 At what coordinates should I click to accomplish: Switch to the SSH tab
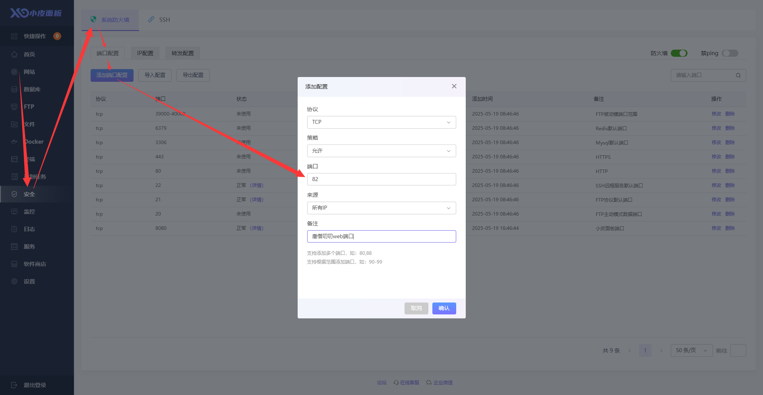coord(159,20)
